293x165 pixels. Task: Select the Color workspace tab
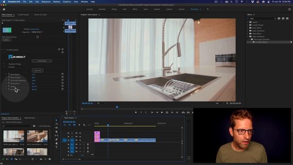pos(125,9)
